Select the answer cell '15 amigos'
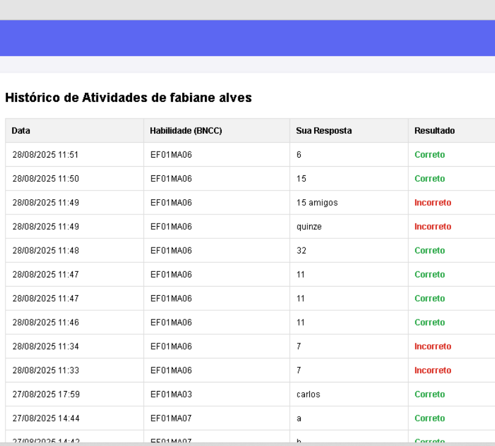Screen dimensions: 495x446 click(317, 203)
